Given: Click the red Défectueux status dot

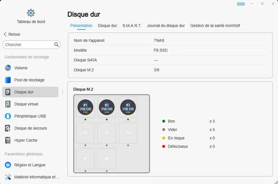Looking at the screenshot, I should [164, 147].
